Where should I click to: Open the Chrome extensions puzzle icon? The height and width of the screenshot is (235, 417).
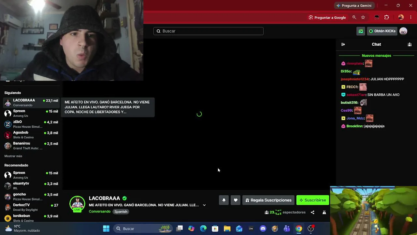(387, 17)
